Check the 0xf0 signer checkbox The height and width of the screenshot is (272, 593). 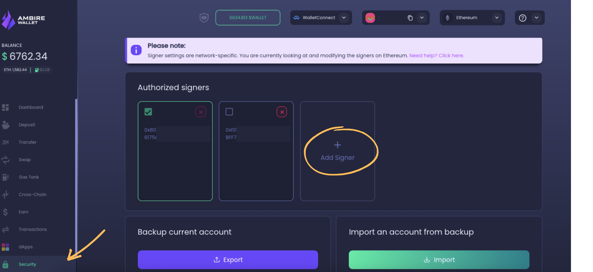pos(229,112)
